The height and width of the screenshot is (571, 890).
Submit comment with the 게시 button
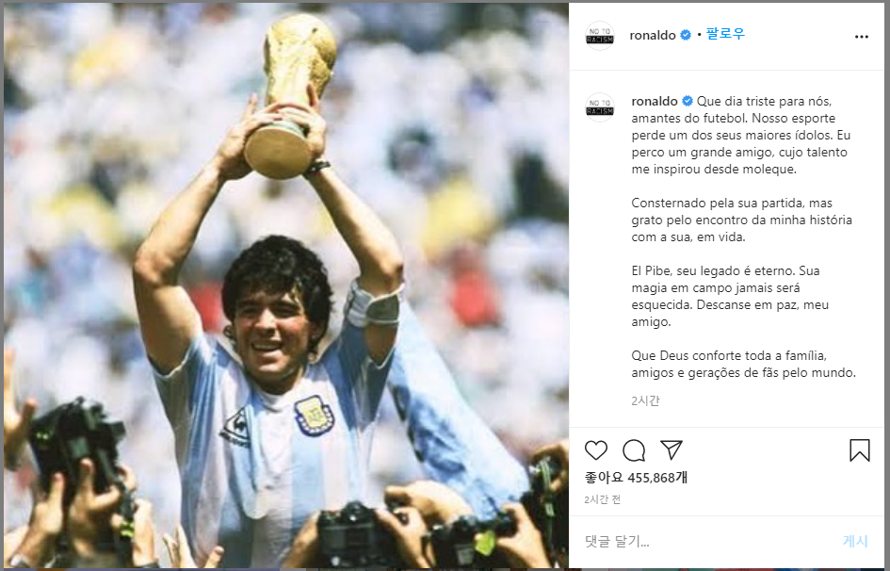[855, 541]
